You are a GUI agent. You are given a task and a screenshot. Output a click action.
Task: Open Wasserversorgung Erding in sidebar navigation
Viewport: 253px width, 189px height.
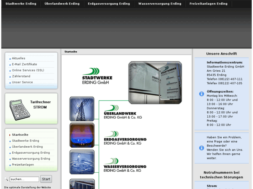point(31,158)
